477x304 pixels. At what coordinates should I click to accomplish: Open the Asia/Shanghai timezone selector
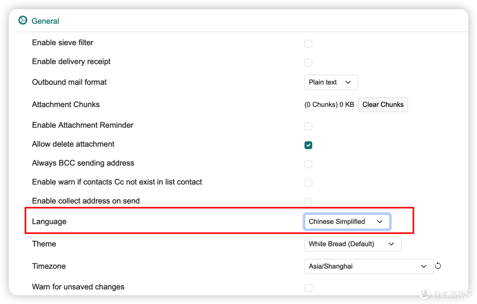tap(369, 266)
